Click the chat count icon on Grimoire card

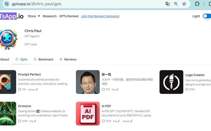click(x=20, y=121)
